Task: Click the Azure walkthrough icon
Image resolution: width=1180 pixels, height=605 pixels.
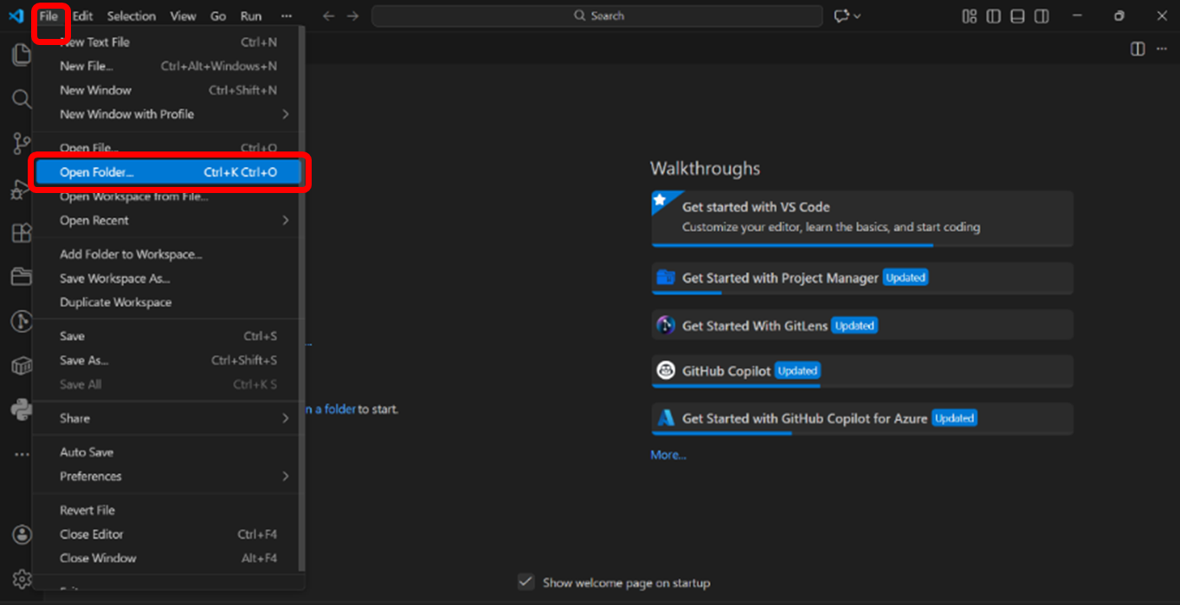Action: (x=665, y=418)
